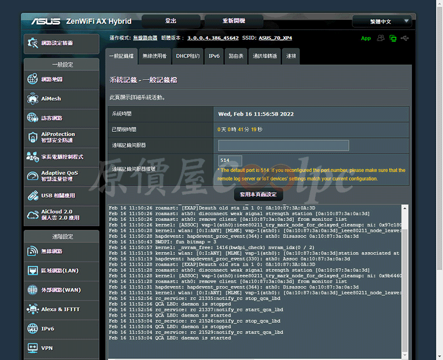Screen dimensions: 443x360
Task: Open the AiProtection shield icon
Action: (33, 137)
